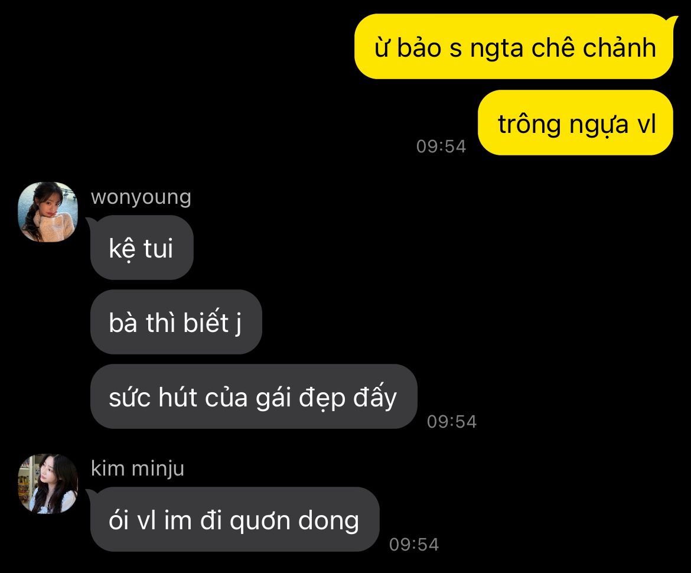
Task: Select the bubble 'sức hút của gái đẹp đấy'
Action: (253, 396)
